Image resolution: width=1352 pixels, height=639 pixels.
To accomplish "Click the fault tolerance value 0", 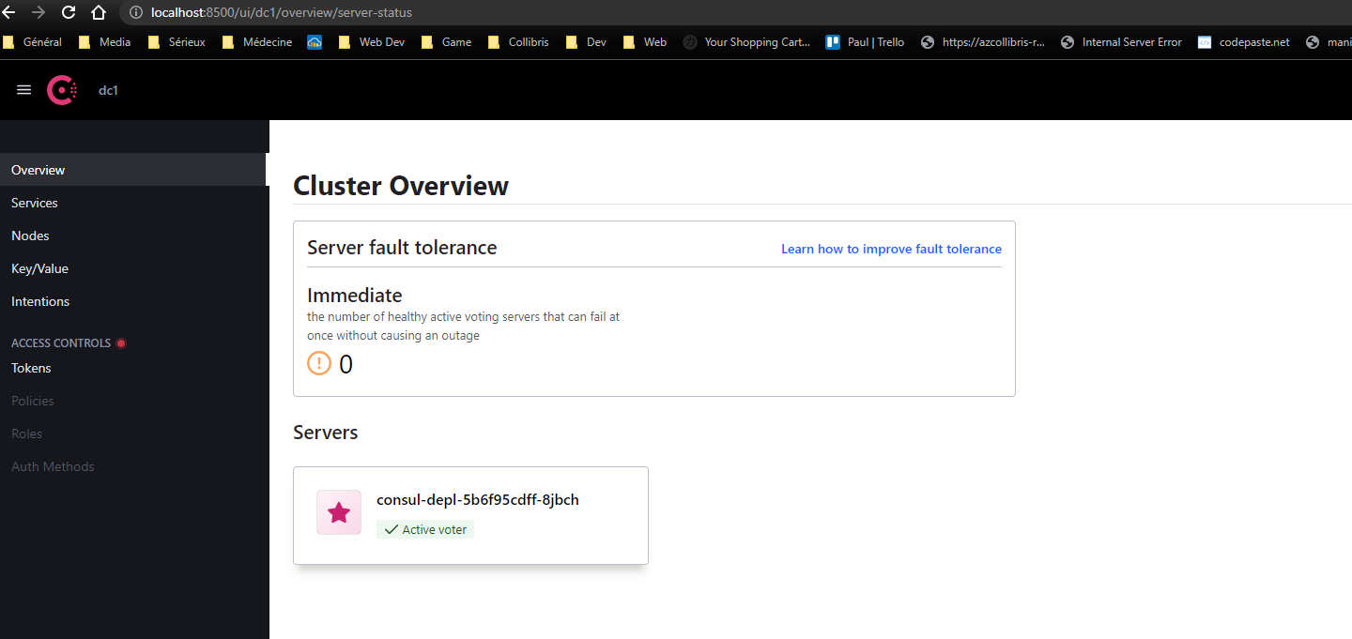I will point(346,364).
